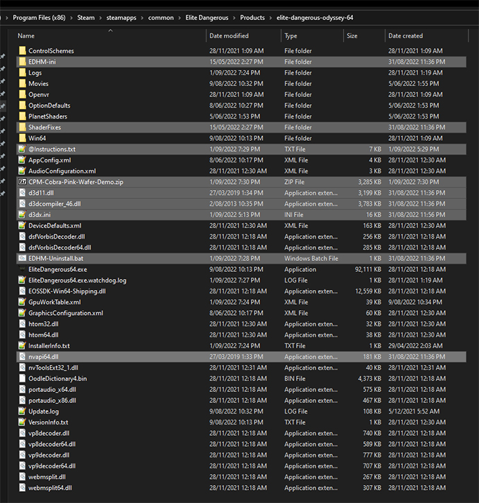
Task: Go to common breadcrumb segment
Action: [x=161, y=17]
